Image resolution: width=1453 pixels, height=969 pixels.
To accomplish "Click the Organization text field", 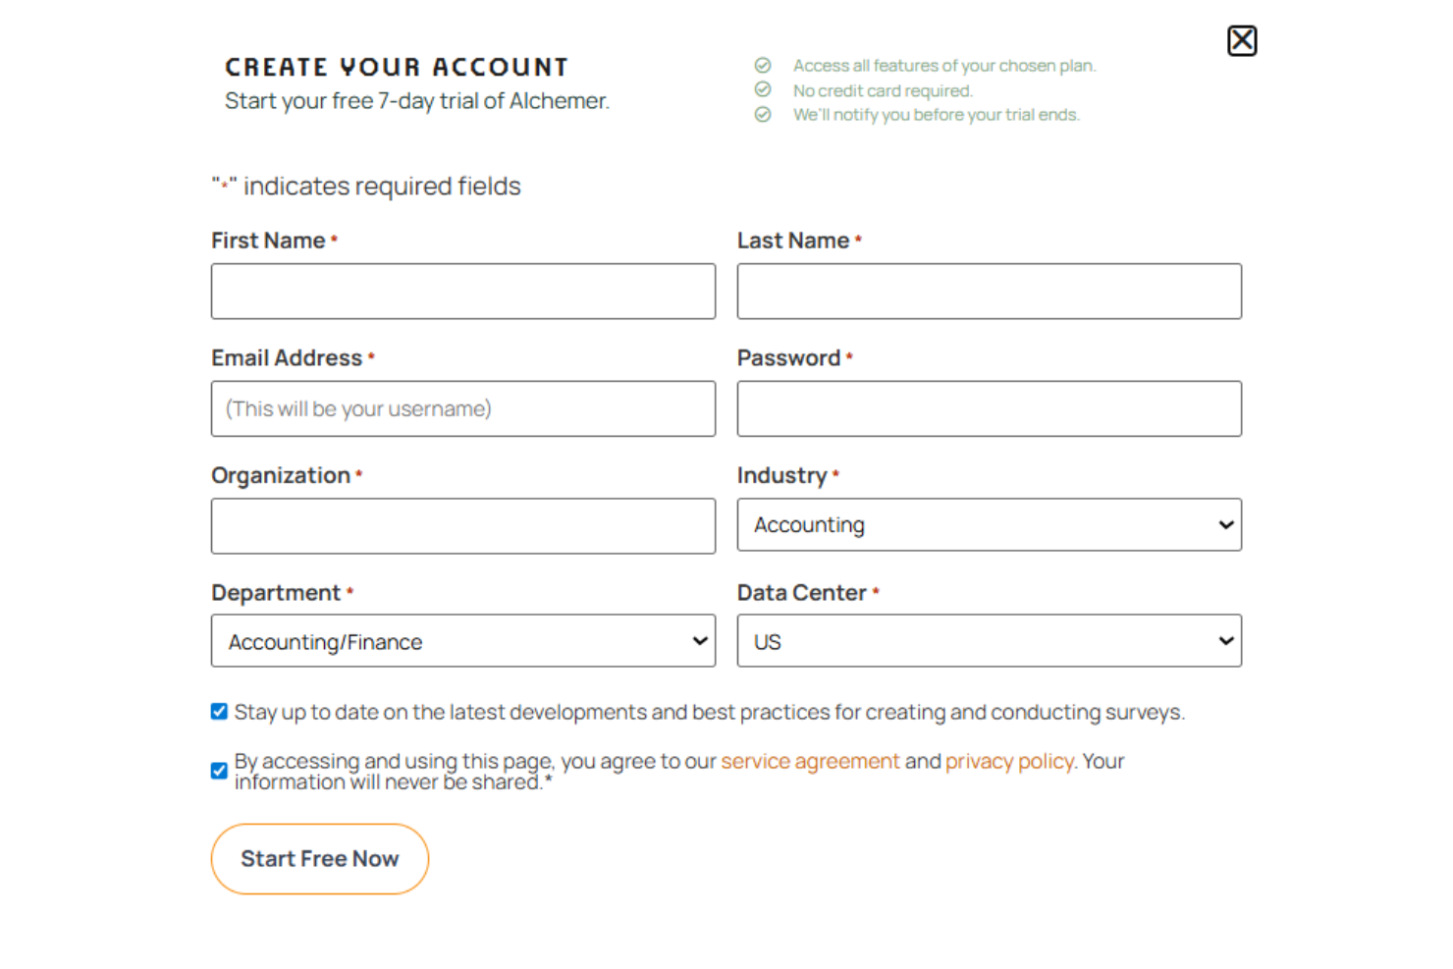I will coord(463,526).
